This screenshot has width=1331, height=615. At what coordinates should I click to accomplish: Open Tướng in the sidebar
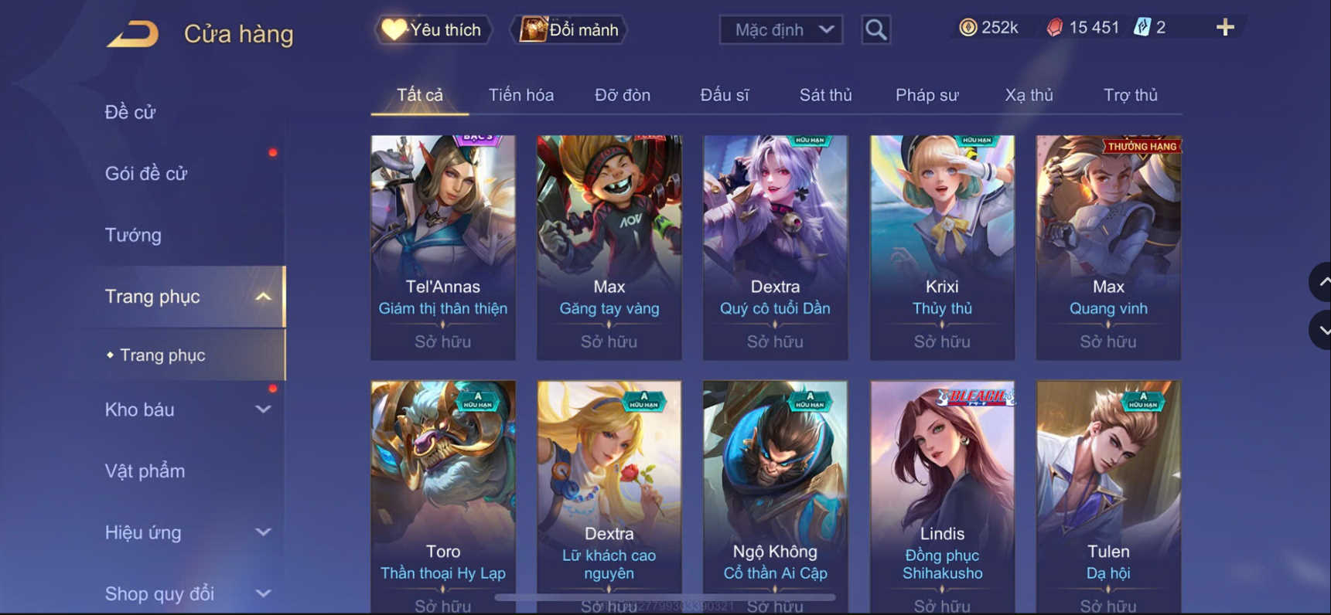click(x=133, y=235)
